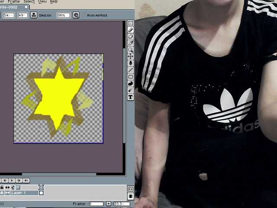Open the View menu
The width and height of the screenshot is (277, 208).
point(42,2)
